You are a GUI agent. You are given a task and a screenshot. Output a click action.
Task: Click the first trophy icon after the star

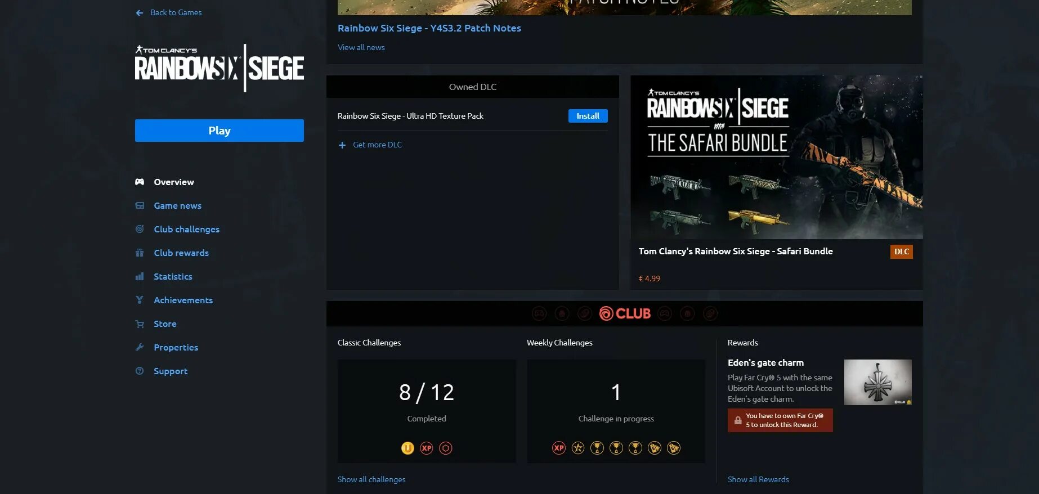(597, 448)
